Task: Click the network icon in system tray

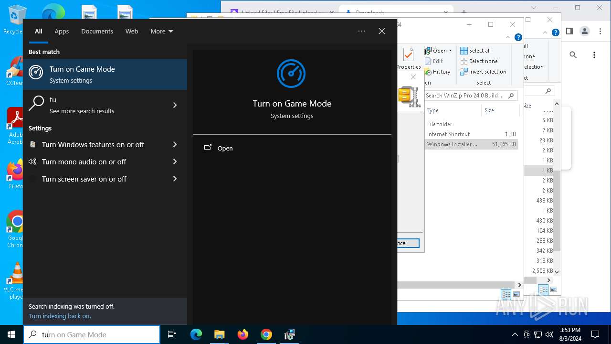Action: (538, 334)
